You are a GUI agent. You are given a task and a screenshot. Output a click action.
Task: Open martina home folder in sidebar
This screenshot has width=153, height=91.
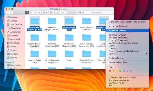pyautogui.click(x=12, y=58)
